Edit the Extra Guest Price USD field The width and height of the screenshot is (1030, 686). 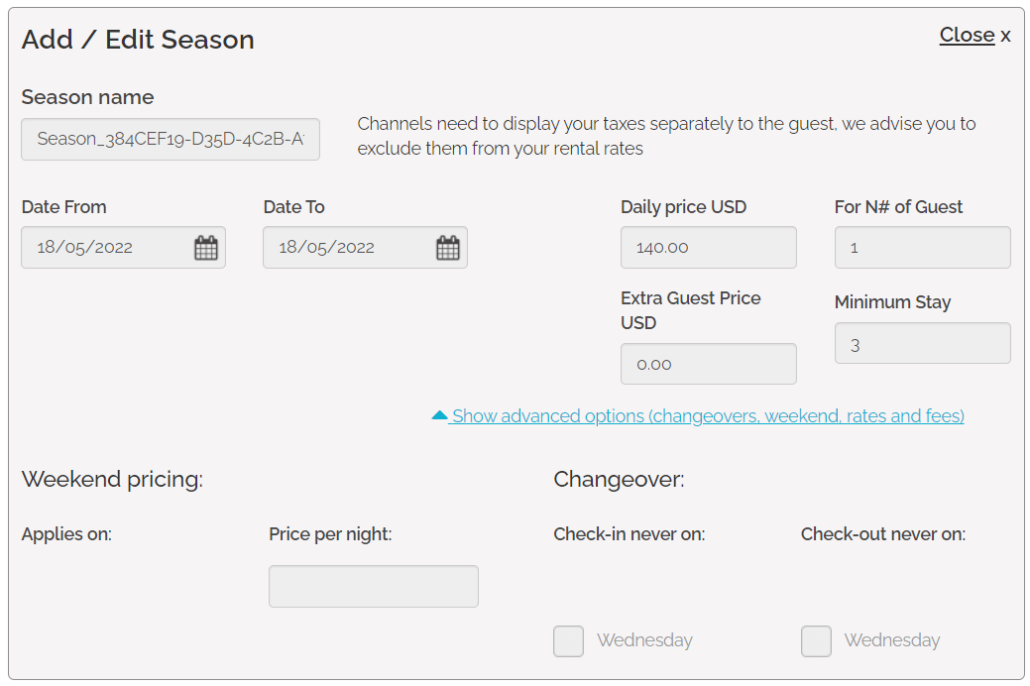click(x=708, y=364)
